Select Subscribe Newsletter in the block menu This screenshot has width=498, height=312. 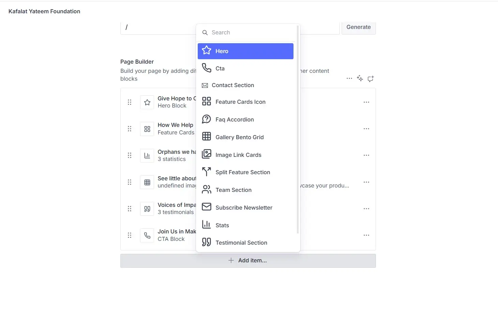point(244,208)
